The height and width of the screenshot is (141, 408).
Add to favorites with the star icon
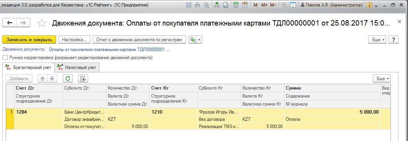(42, 23)
